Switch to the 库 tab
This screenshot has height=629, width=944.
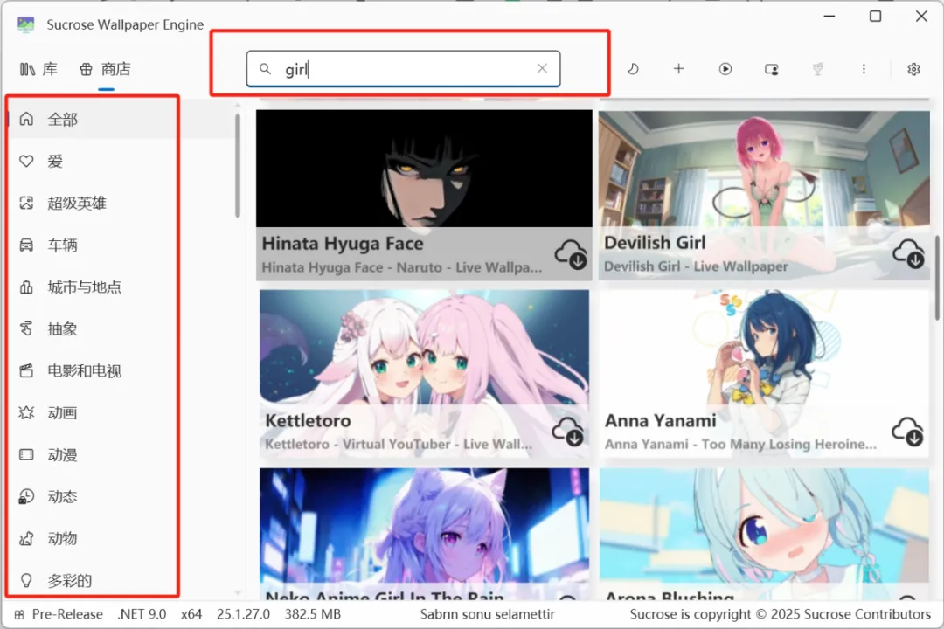[x=38, y=69]
